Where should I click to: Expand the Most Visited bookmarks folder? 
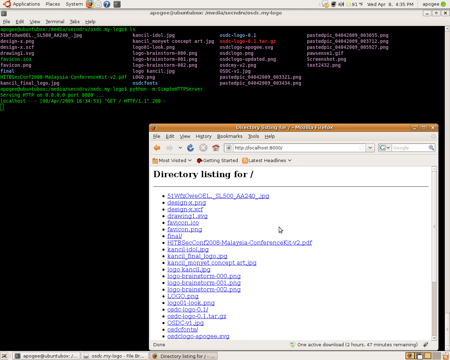tap(172, 160)
